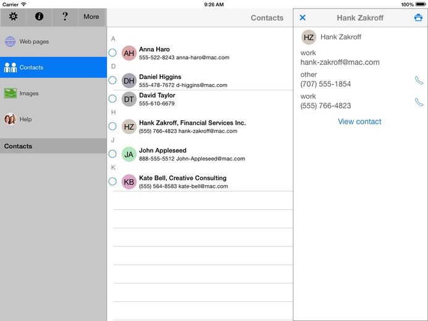
Task: Click Anna Haro's phone and email line
Action: coord(184,57)
